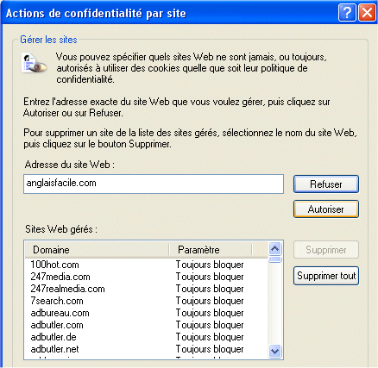Select 100hot.com in the managed sites
This screenshot has width=378, height=368.
pos(146,265)
